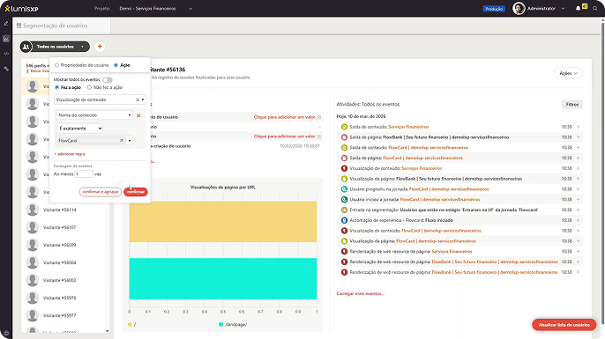Viewport: 605px width, 339px height.
Task: Clear the FlowCard value with its X
Action: [x=122, y=141]
